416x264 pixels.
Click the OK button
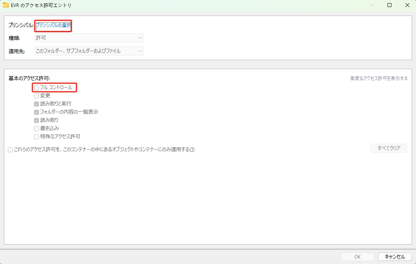pos(357,257)
